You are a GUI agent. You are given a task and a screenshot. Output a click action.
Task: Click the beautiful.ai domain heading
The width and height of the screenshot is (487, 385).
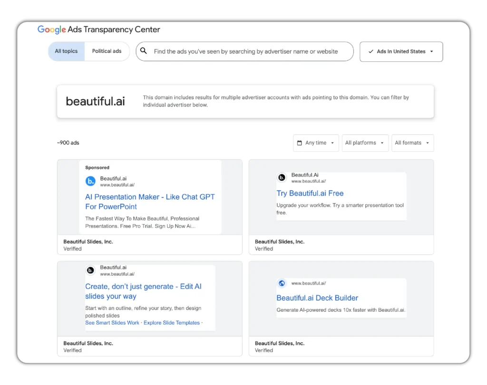95,101
